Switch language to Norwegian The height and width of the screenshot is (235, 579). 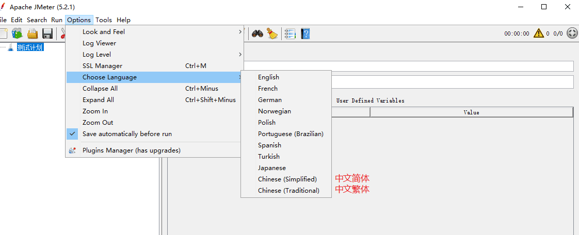286,111
